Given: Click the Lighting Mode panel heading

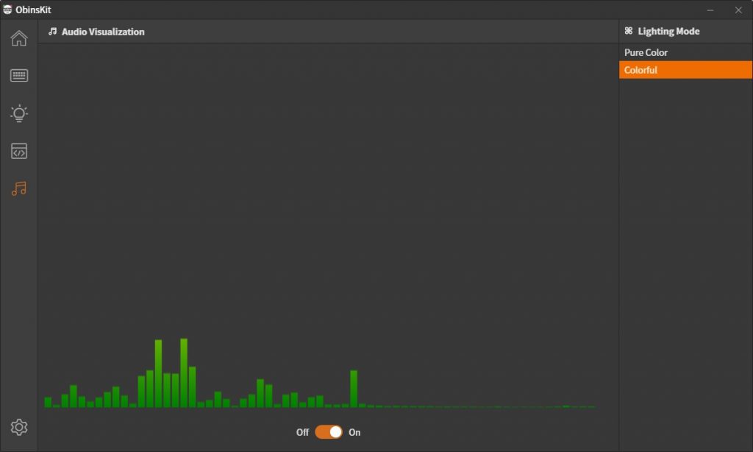Looking at the screenshot, I should click(668, 32).
